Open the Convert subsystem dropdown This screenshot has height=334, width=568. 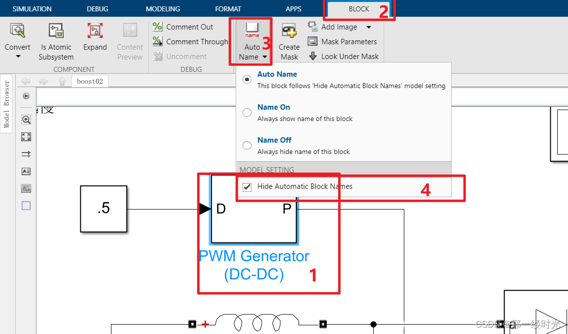17,57
